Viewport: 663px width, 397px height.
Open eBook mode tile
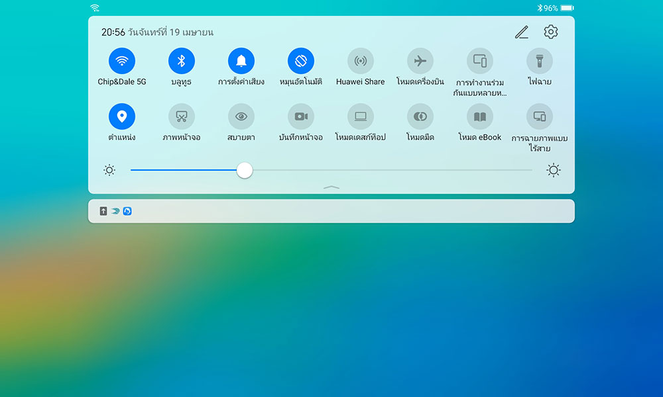point(479,116)
